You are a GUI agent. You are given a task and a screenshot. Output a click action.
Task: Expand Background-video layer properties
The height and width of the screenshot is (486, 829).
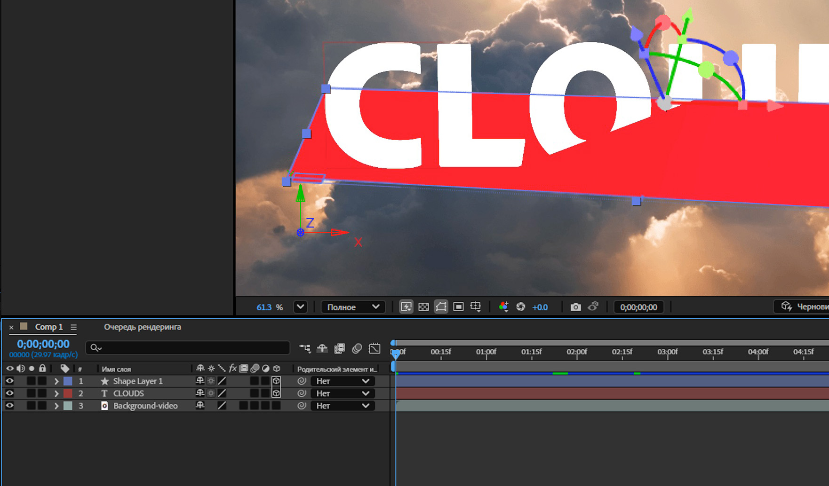point(56,406)
